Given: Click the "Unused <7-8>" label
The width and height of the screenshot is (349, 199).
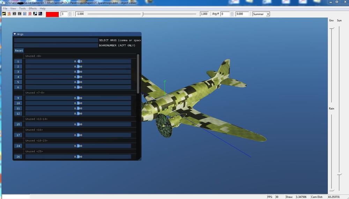Looking at the screenshot, I should [x=35, y=93].
